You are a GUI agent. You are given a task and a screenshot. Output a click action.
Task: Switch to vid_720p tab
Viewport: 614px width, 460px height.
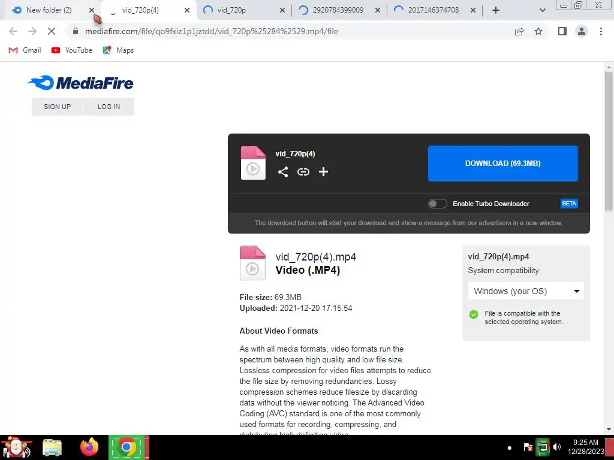(231, 10)
